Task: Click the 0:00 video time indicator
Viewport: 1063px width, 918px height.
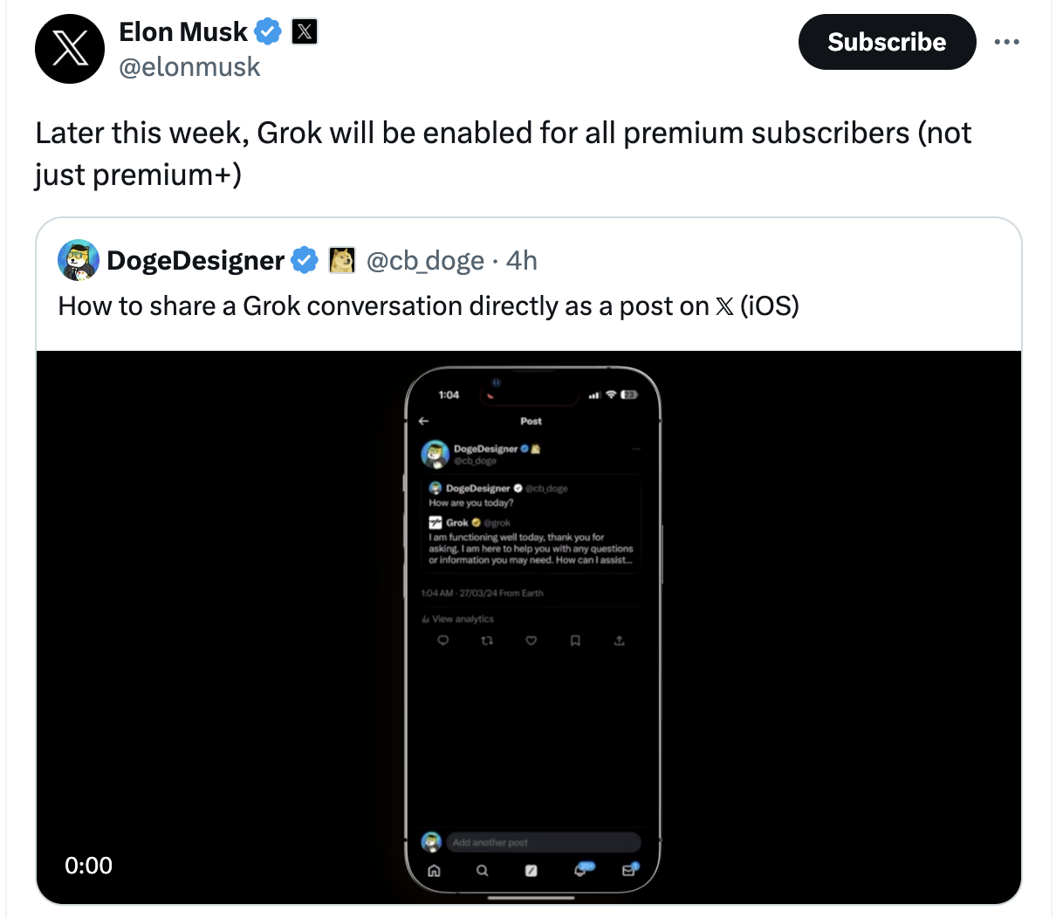Action: (x=88, y=866)
